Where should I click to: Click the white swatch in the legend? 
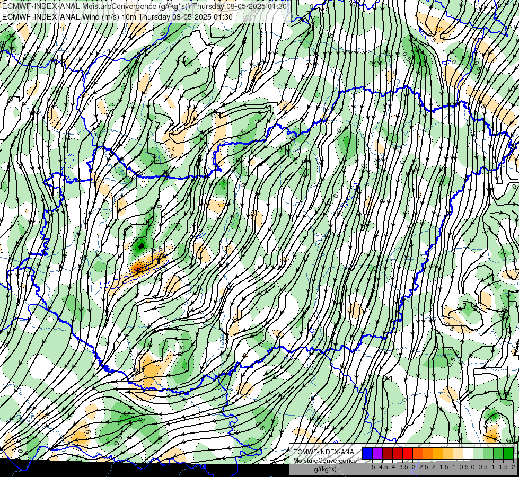click(x=468, y=454)
